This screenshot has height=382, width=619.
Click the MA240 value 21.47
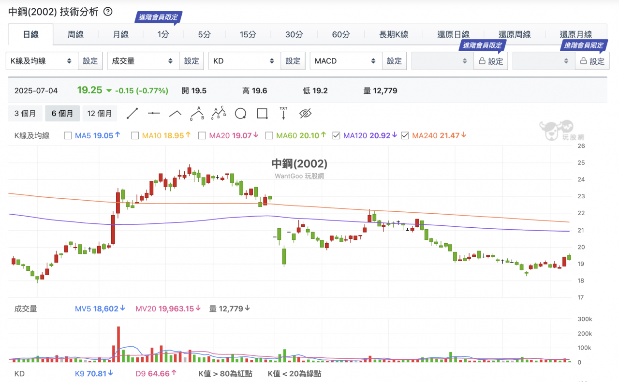(449, 136)
